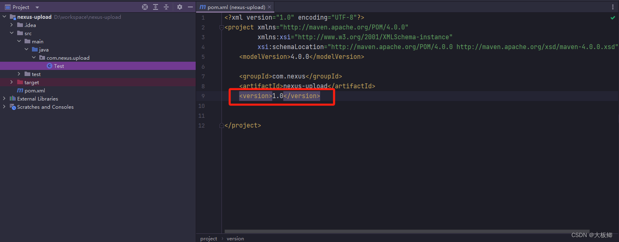The image size is (619, 242).
Task: Click line number 12 in gutter
Action: [x=201, y=125]
